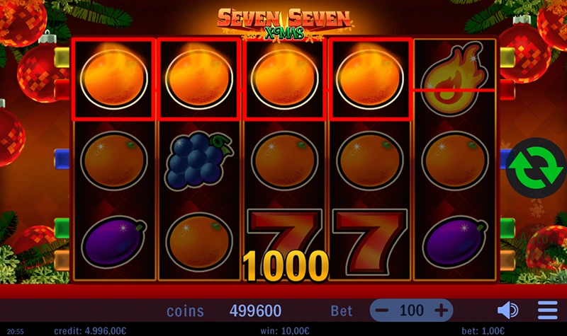Click the 1000 win amount overlay
567x336 pixels.
coord(286,266)
